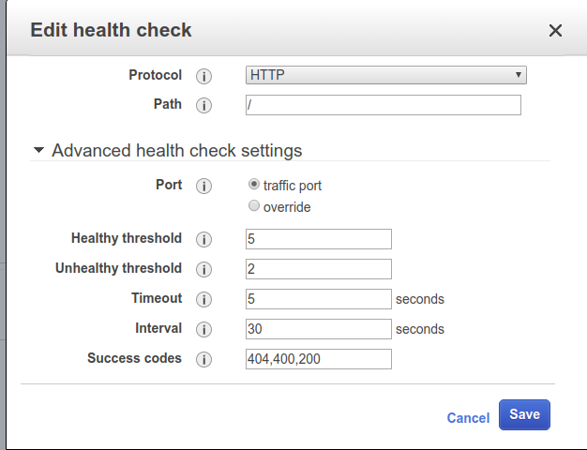Close the Edit health check dialog
Viewport: 587px width, 450px height.
[x=555, y=30]
